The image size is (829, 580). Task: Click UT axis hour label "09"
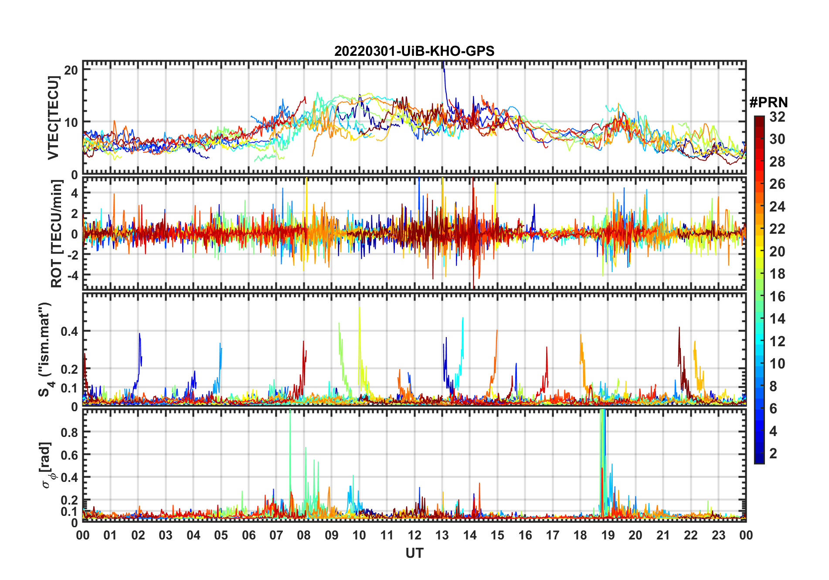(332, 535)
